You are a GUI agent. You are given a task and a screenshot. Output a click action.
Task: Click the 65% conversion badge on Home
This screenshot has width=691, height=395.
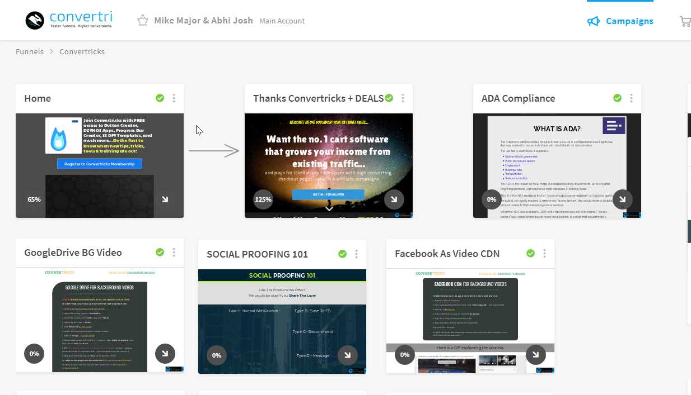click(x=34, y=199)
